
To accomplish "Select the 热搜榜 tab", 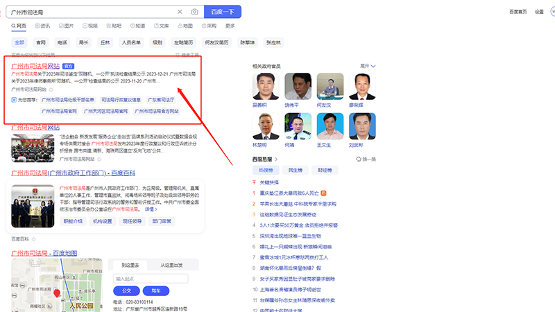I will tap(266, 170).
